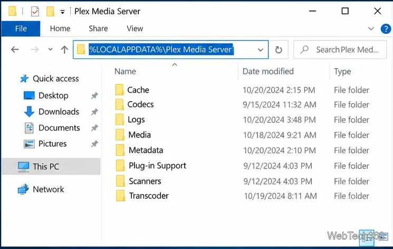Open the Help question mark icon
The width and height of the screenshot is (393, 249).
point(386,29)
